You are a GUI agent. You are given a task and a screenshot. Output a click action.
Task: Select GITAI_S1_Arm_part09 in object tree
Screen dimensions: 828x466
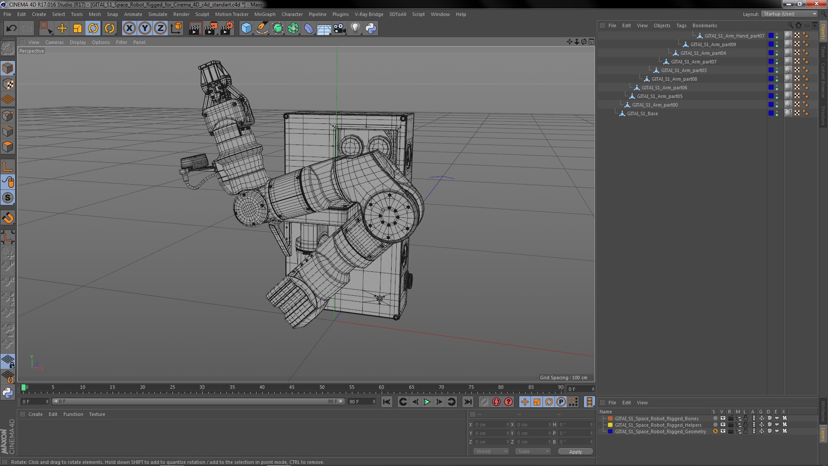tap(713, 44)
